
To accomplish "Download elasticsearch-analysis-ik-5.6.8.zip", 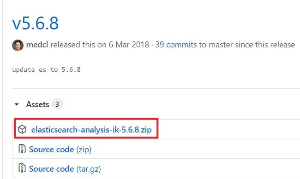I will (91, 130).
